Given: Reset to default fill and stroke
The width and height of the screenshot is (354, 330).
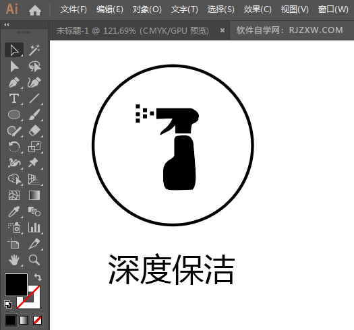Looking at the screenshot, I should (x=8, y=304).
